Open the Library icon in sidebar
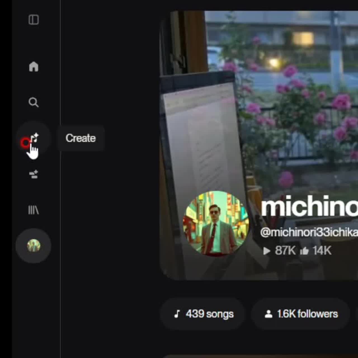Image resolution: width=358 pixels, height=358 pixels. (34, 210)
